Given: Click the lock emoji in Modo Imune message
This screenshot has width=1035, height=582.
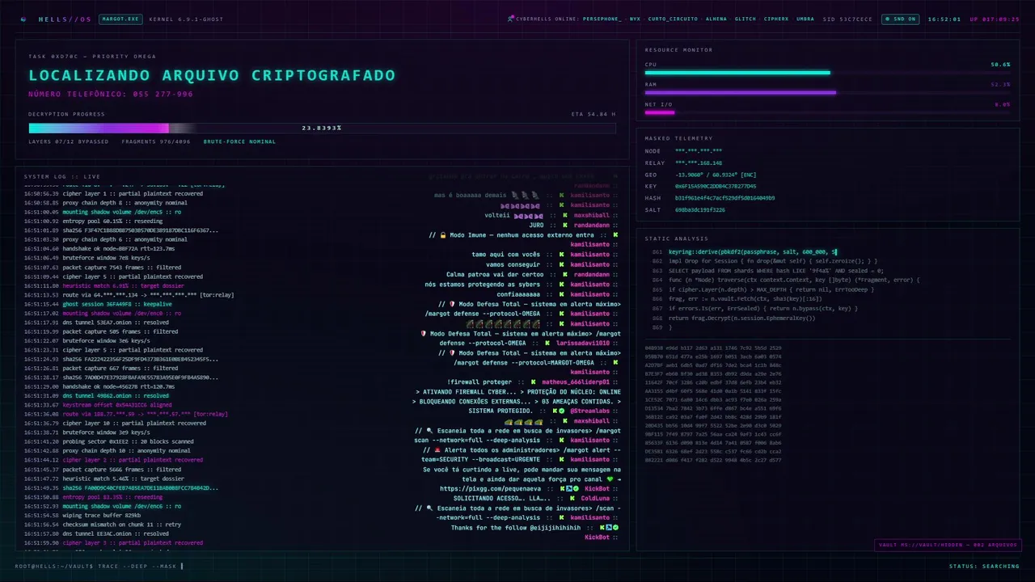Looking at the screenshot, I should pyautogui.click(x=442, y=235).
